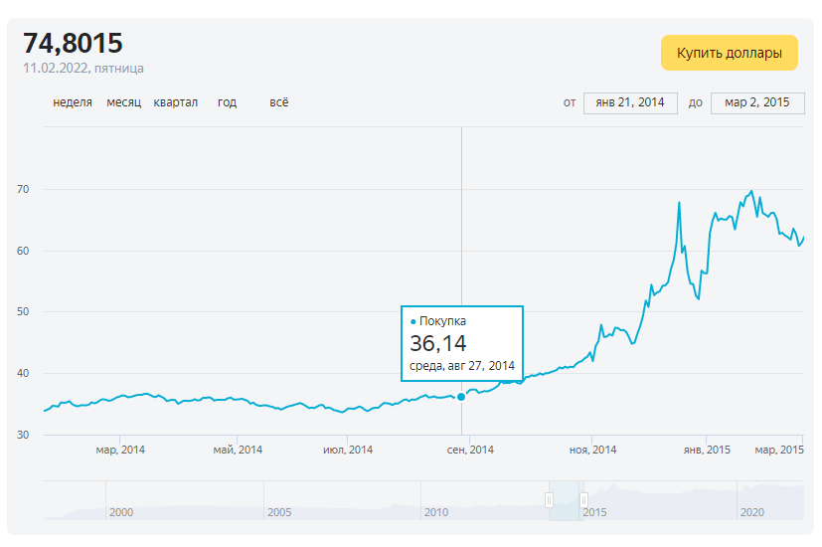Click the 30 y-axis label

(x=23, y=435)
